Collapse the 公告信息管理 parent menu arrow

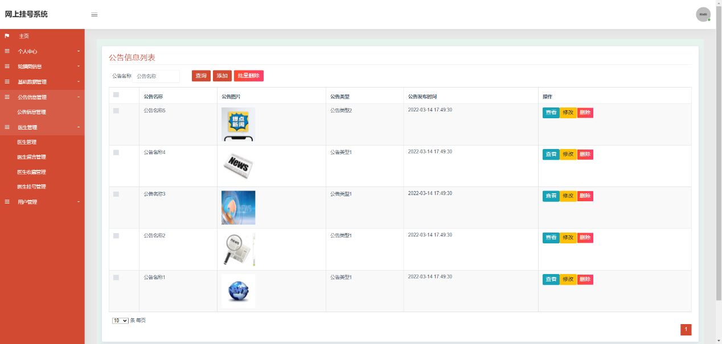[x=79, y=97]
